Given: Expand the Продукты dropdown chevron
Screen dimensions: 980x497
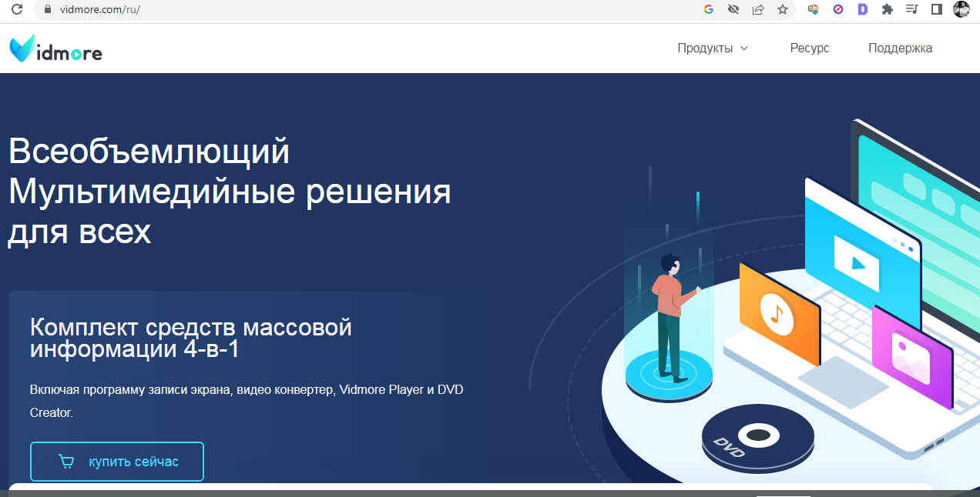Looking at the screenshot, I should [744, 48].
